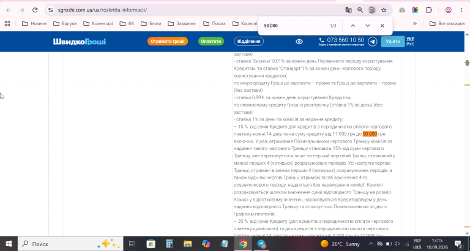Click the camera screenshot extension icon
This screenshot has height=251, width=470.
(402, 10)
